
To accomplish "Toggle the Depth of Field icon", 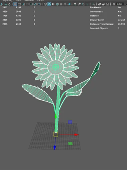I will click(x=87, y=4).
